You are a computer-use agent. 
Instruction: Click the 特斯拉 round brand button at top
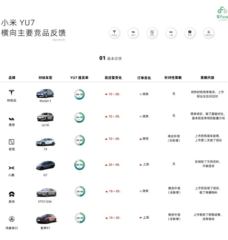114,33
